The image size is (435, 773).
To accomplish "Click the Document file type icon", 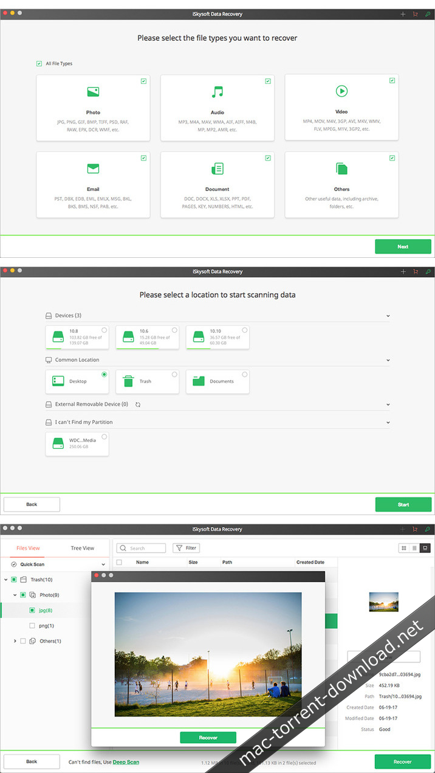I will tap(217, 168).
